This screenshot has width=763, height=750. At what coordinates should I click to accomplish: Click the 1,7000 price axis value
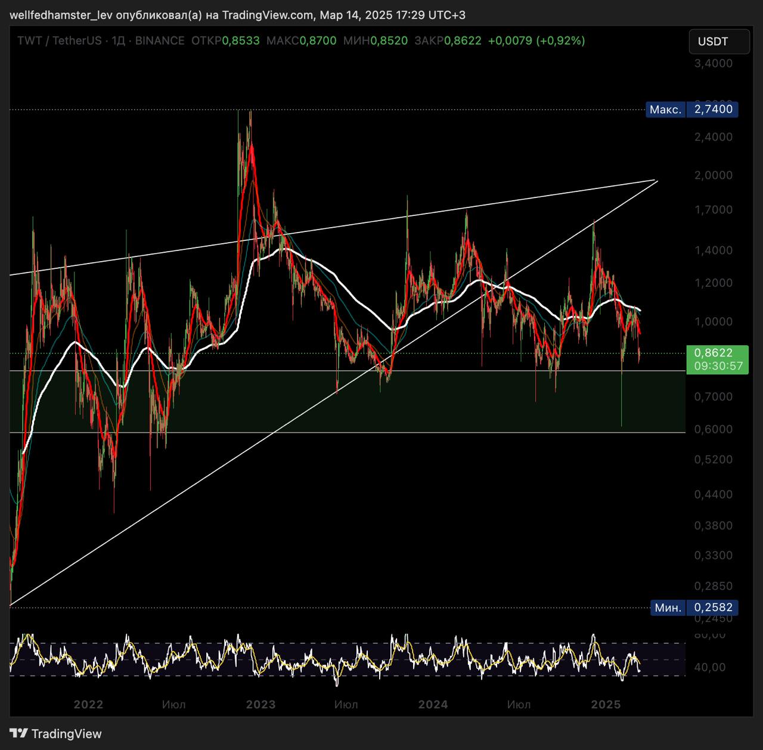tap(714, 210)
